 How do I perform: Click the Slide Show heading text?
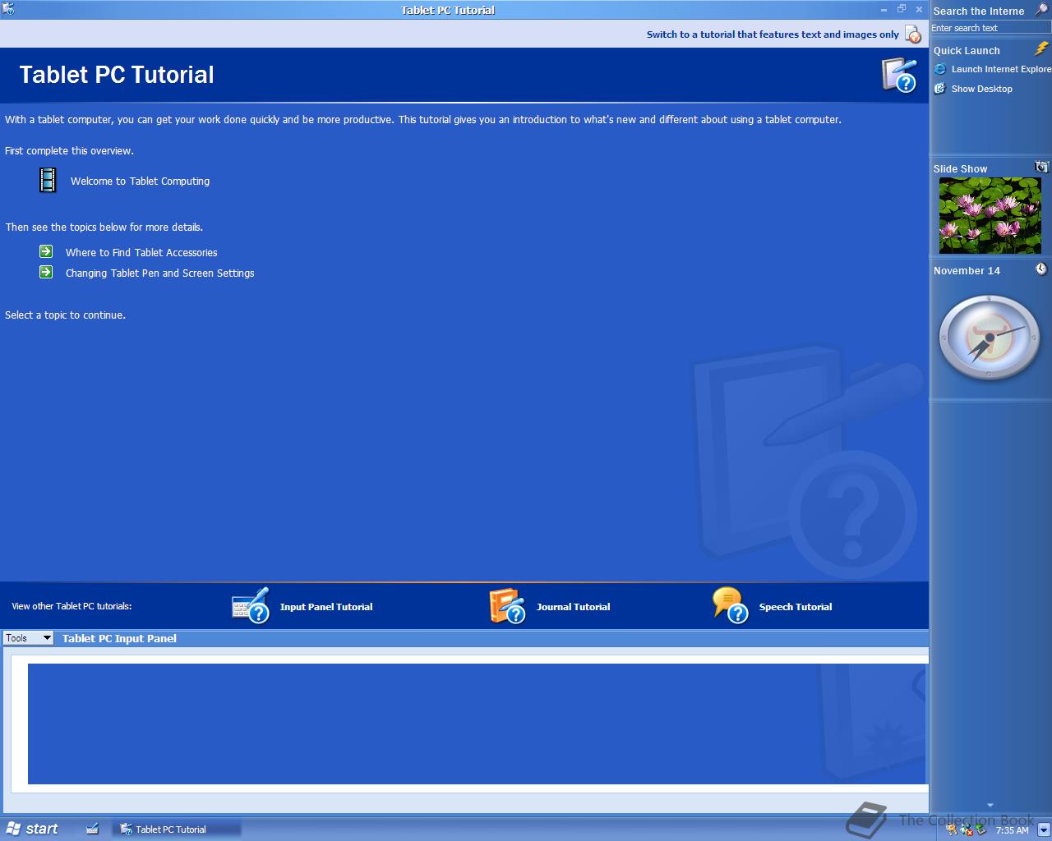point(960,169)
